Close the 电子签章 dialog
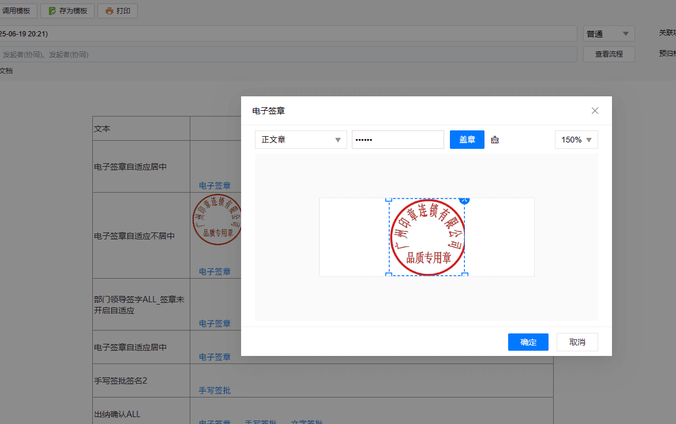 [x=595, y=111]
